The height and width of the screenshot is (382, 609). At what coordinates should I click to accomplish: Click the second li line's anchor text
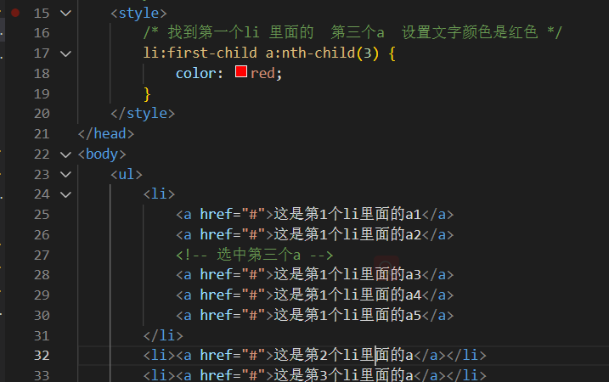343,355
